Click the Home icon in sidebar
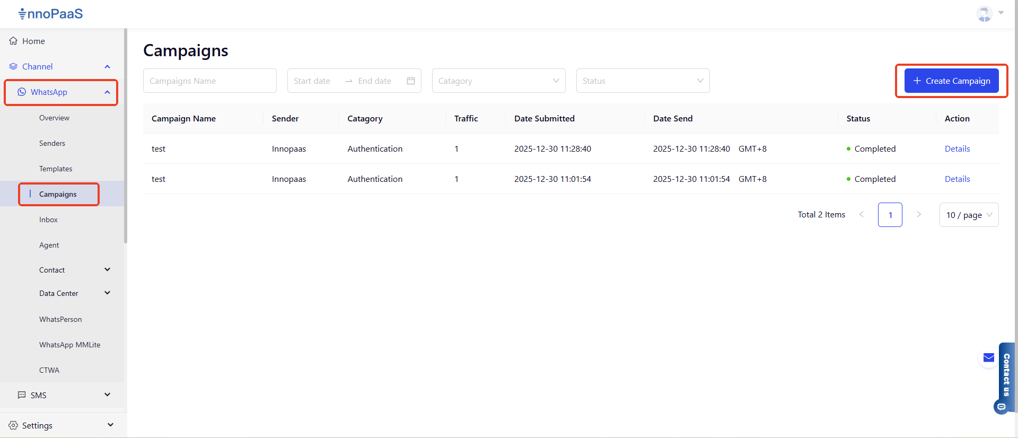1018x438 pixels. [13, 41]
